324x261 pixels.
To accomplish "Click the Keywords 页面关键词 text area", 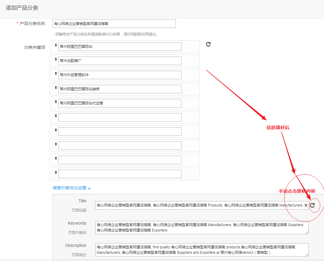I will pyautogui.click(x=202, y=228).
